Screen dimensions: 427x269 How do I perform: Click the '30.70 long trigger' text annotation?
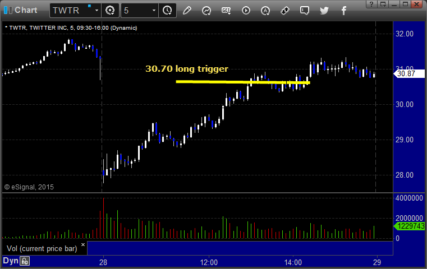click(187, 68)
